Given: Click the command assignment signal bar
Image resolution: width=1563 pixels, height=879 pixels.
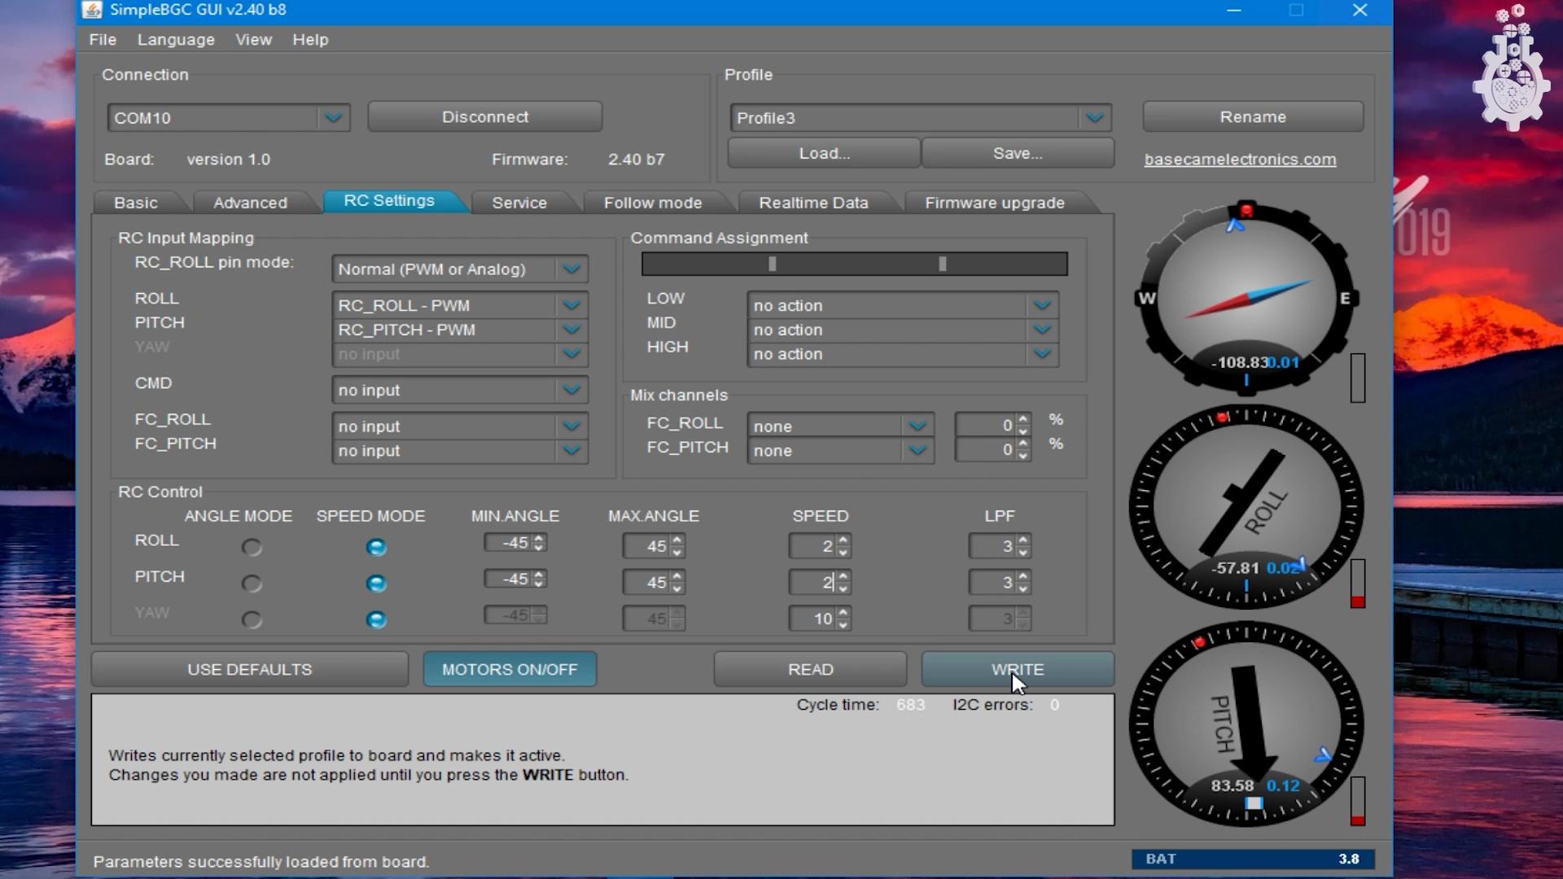Looking at the screenshot, I should 854,264.
